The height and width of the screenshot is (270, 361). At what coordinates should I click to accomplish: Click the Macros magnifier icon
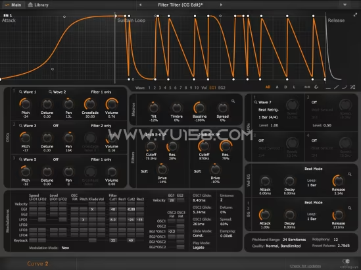pyautogui.click(x=233, y=101)
